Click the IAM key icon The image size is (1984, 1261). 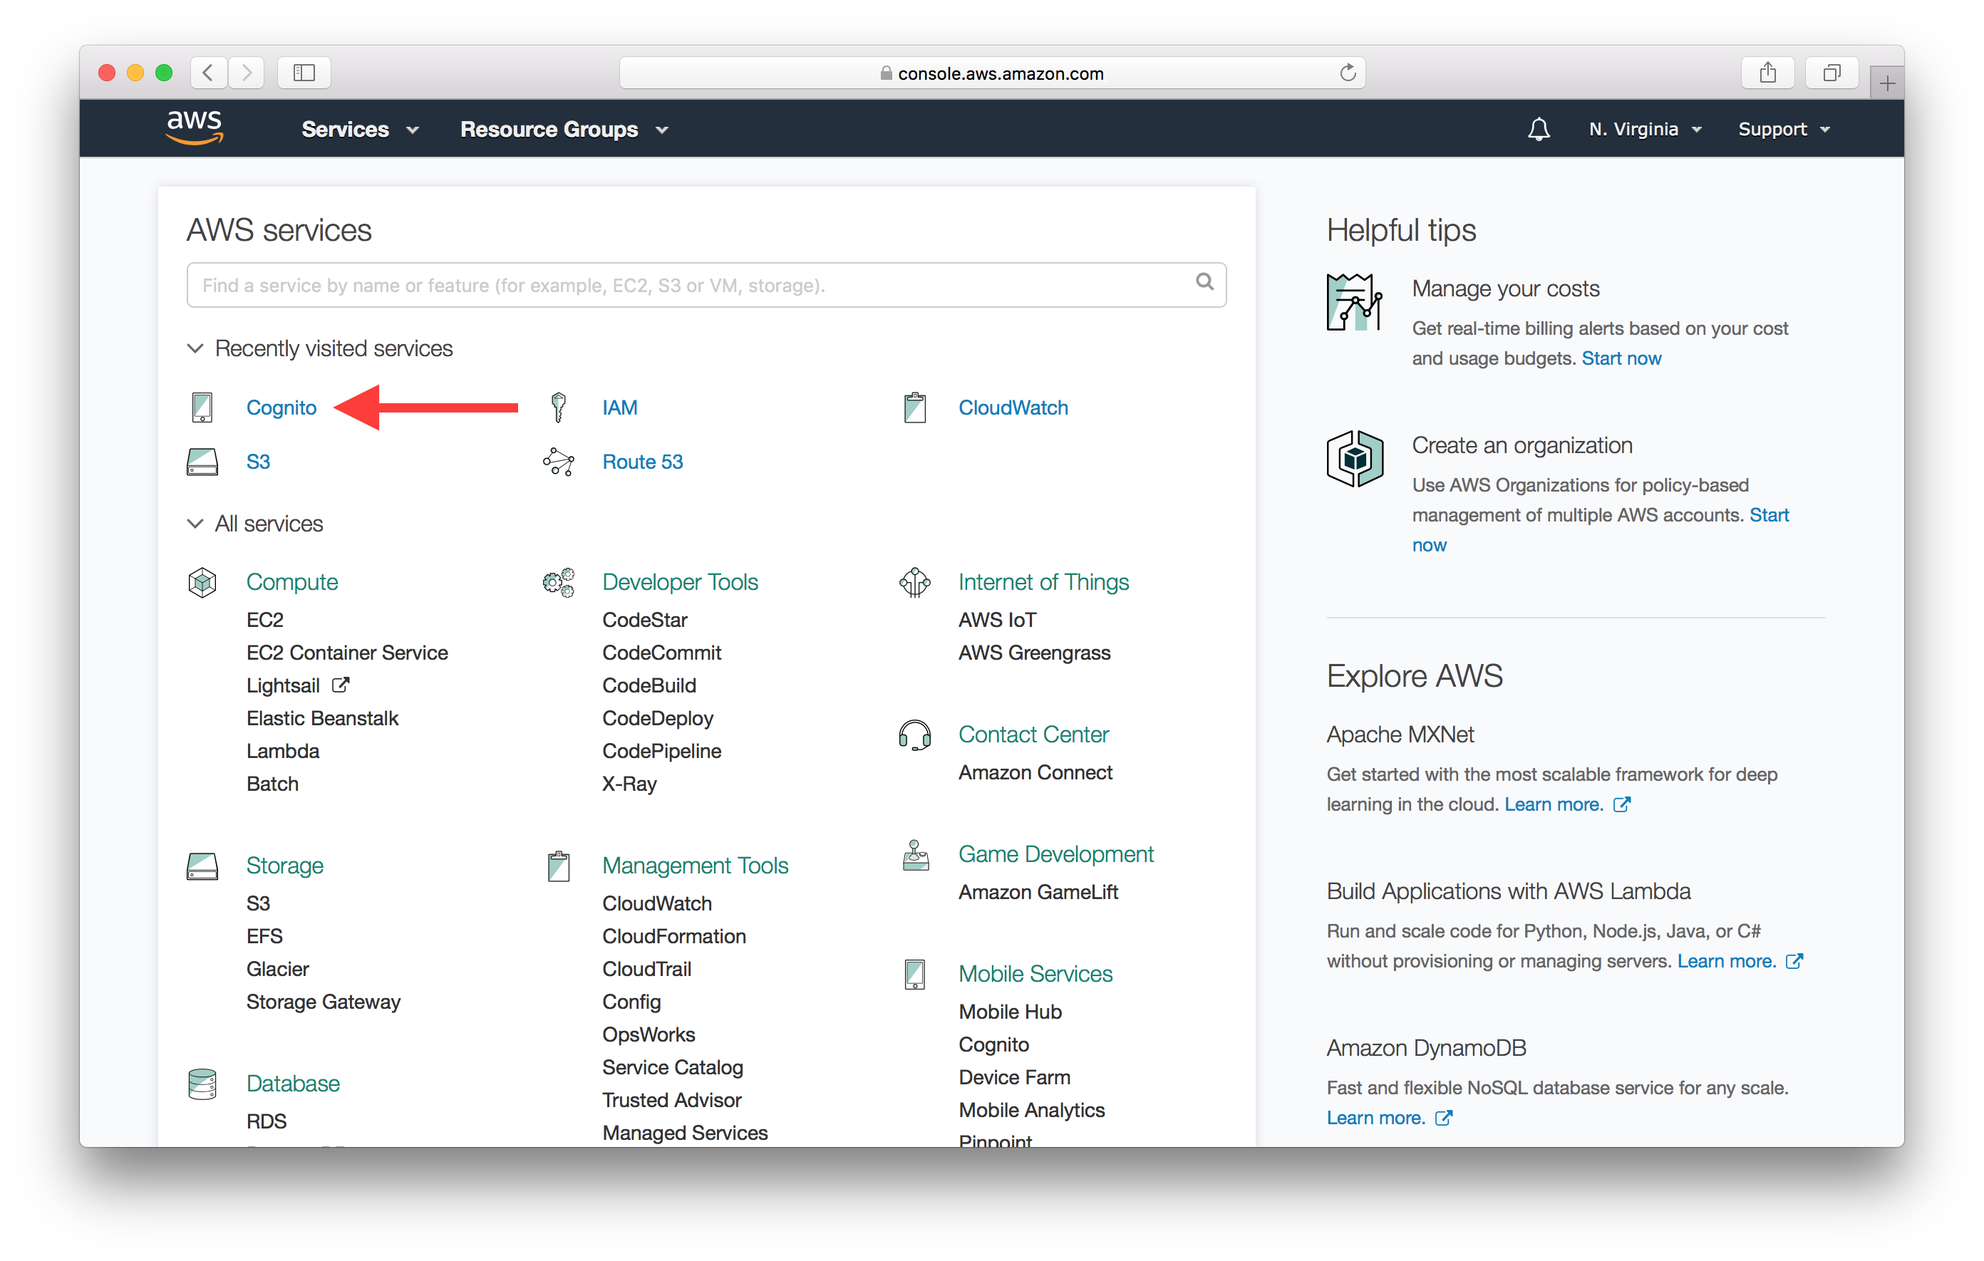click(x=559, y=407)
